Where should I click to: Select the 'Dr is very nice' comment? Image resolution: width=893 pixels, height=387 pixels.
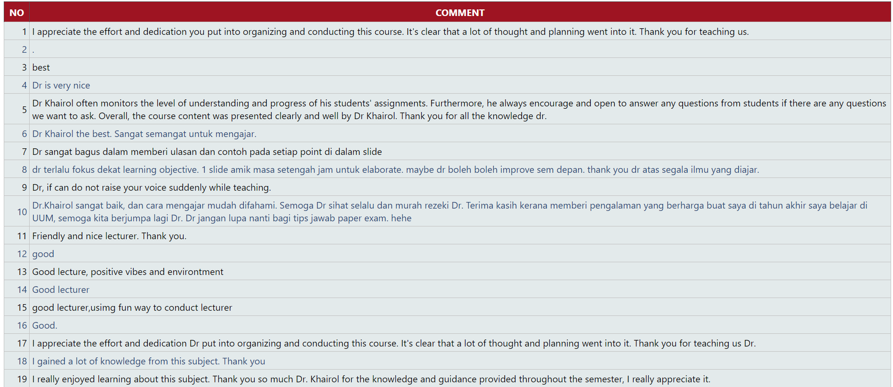click(61, 85)
